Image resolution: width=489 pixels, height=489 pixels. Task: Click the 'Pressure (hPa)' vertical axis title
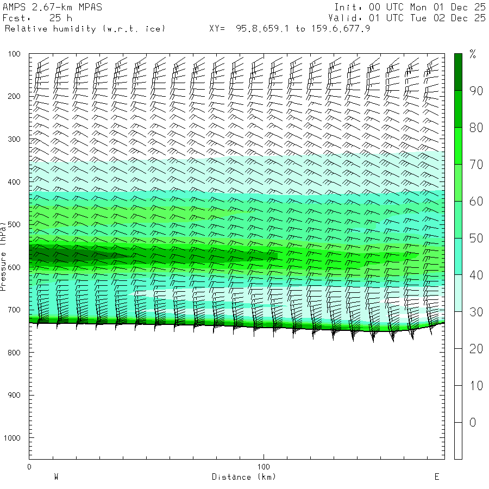pyautogui.click(x=3, y=256)
